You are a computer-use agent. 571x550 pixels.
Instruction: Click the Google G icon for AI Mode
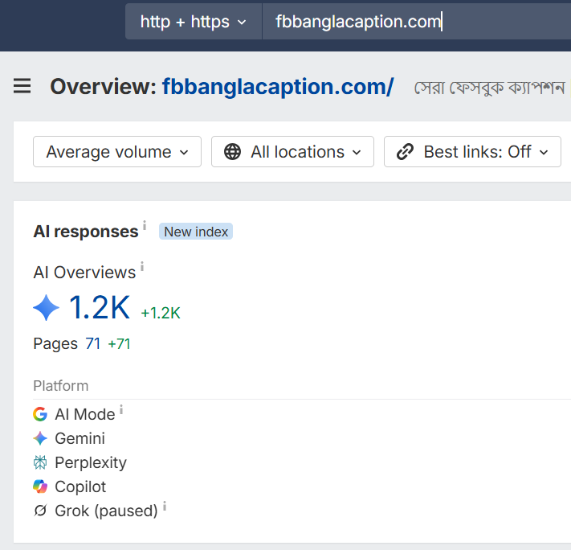pyautogui.click(x=40, y=414)
